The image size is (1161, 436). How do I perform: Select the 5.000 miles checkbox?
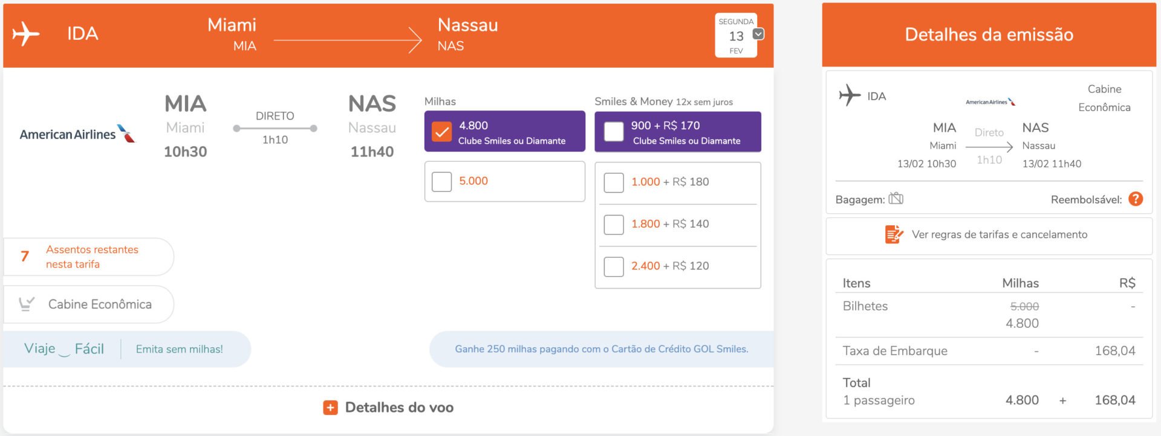point(441,181)
